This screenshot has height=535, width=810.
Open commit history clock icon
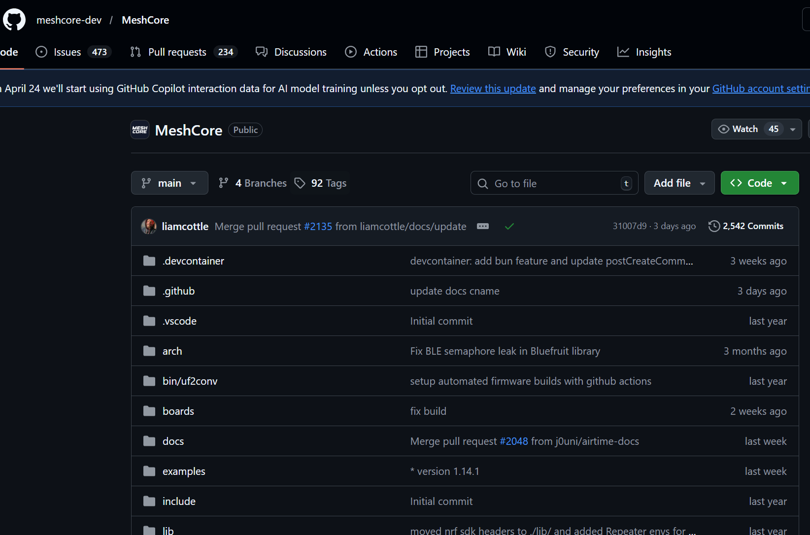pyautogui.click(x=714, y=226)
